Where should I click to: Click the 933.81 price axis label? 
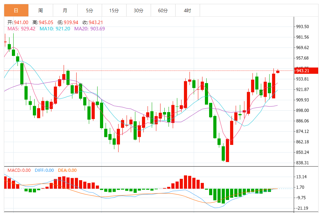click(x=302, y=79)
